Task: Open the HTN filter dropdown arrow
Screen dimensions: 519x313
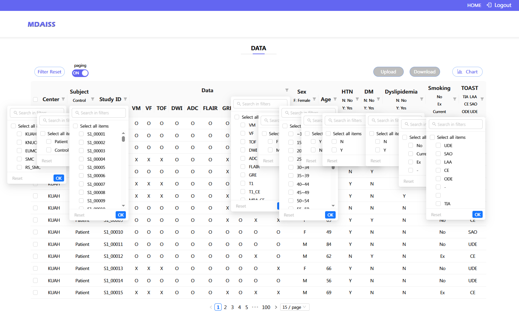Action: pos(357,99)
